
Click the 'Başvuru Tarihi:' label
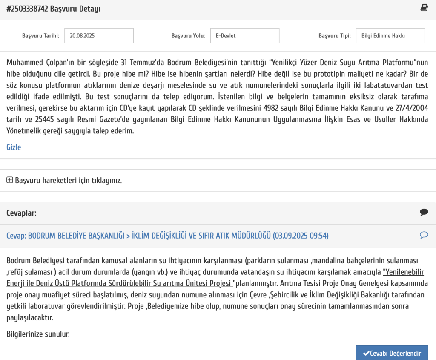(40, 36)
